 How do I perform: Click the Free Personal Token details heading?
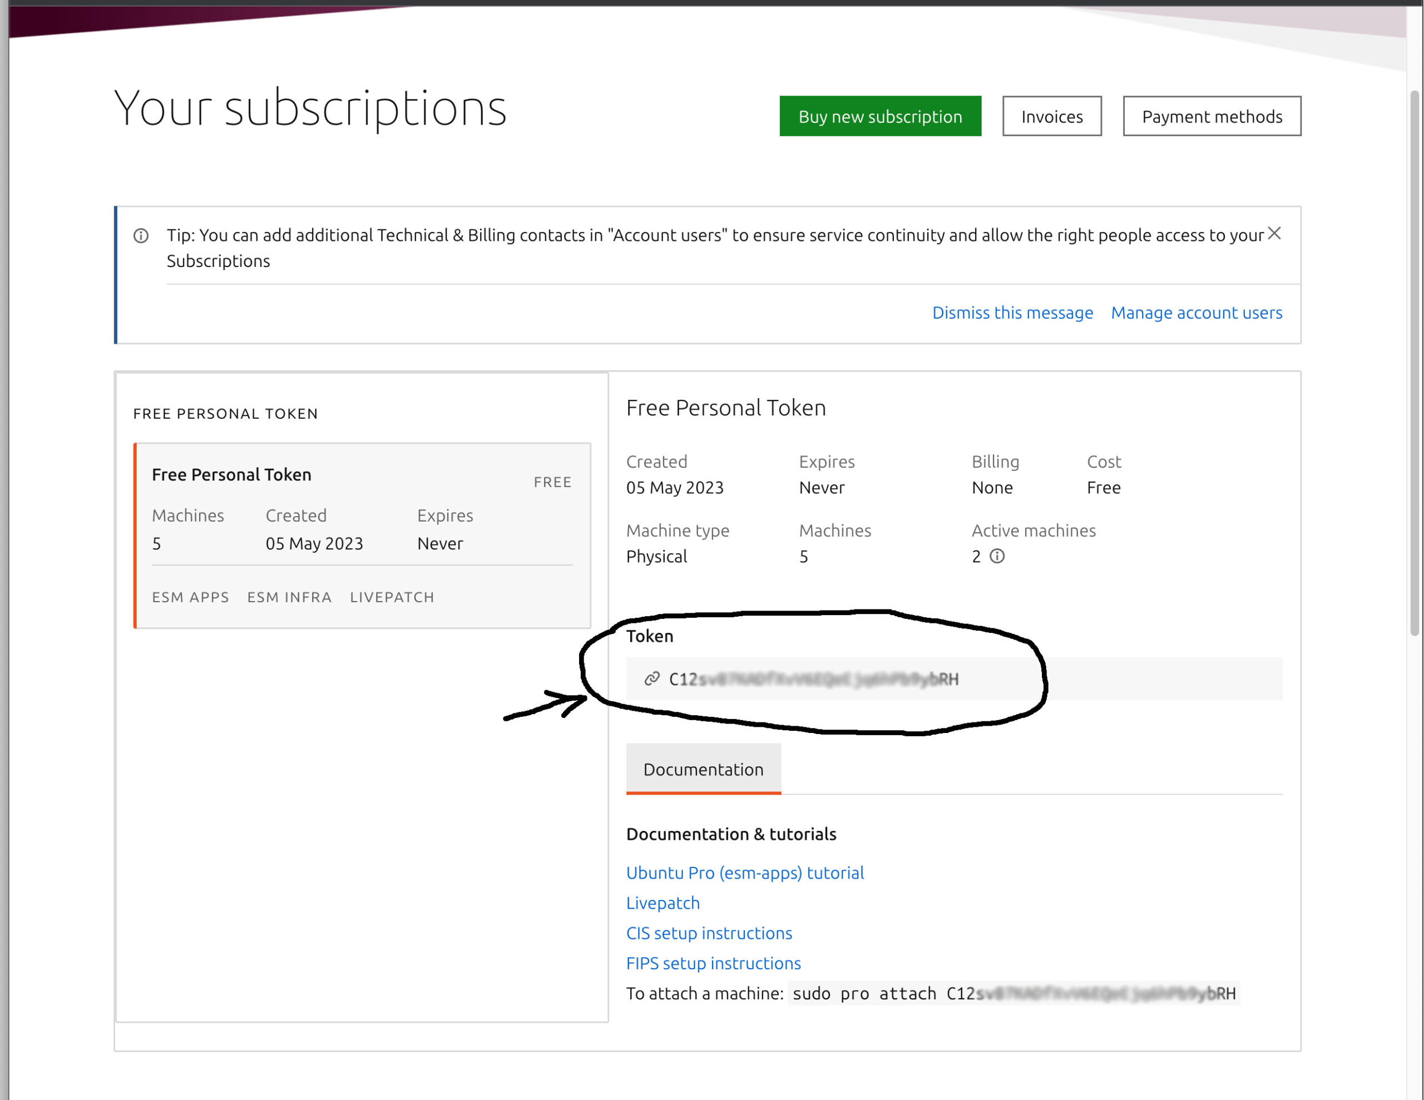726,408
